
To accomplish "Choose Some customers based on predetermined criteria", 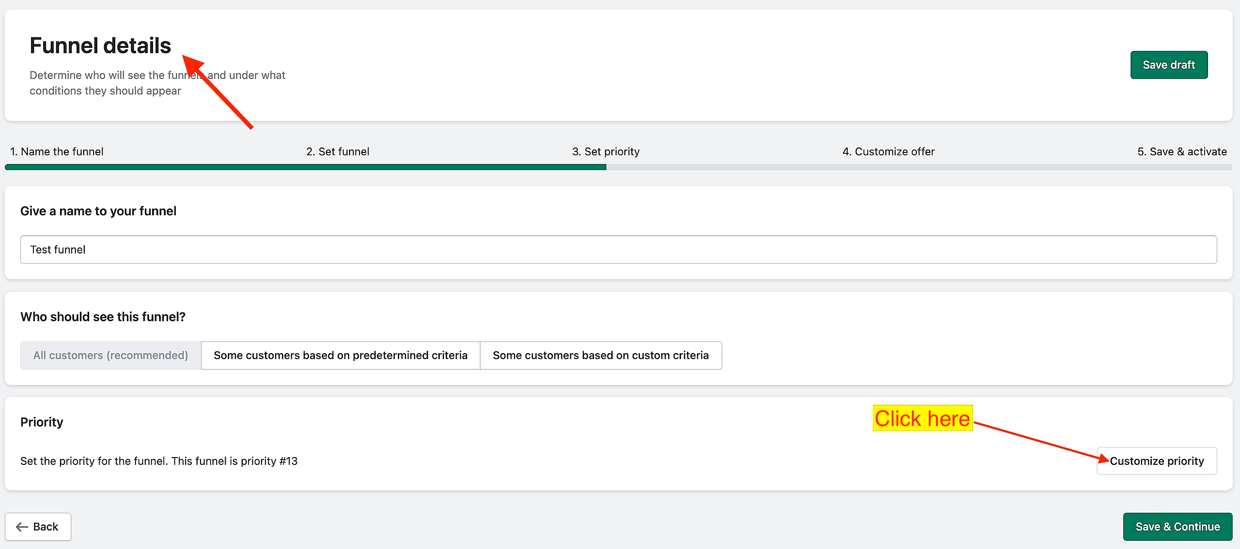I will pos(340,356).
